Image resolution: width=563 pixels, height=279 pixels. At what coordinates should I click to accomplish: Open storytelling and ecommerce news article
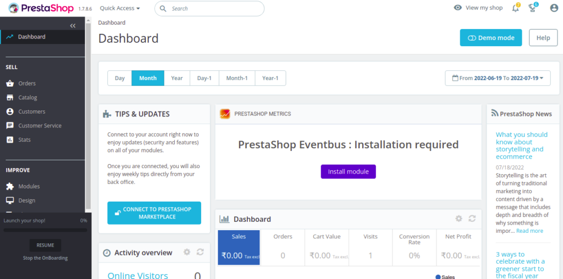pos(522,146)
